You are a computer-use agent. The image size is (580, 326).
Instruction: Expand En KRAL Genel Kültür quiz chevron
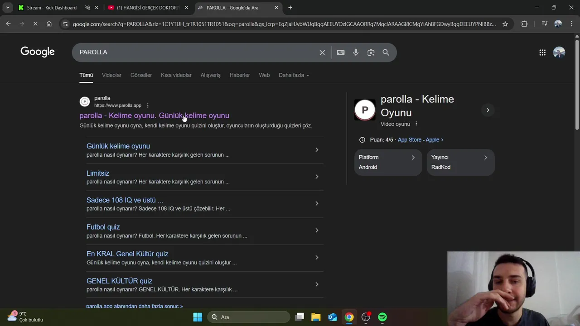(317, 258)
